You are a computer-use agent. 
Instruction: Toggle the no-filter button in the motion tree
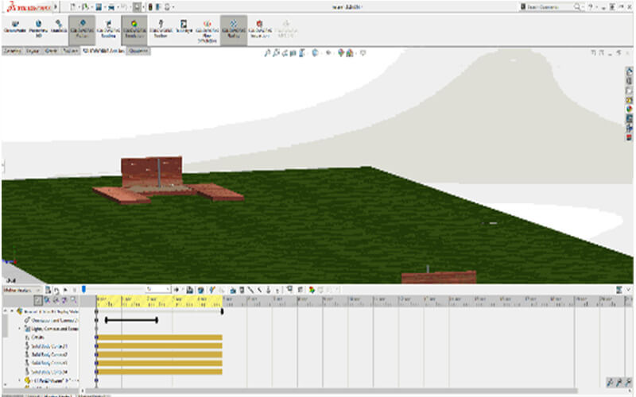(37, 301)
